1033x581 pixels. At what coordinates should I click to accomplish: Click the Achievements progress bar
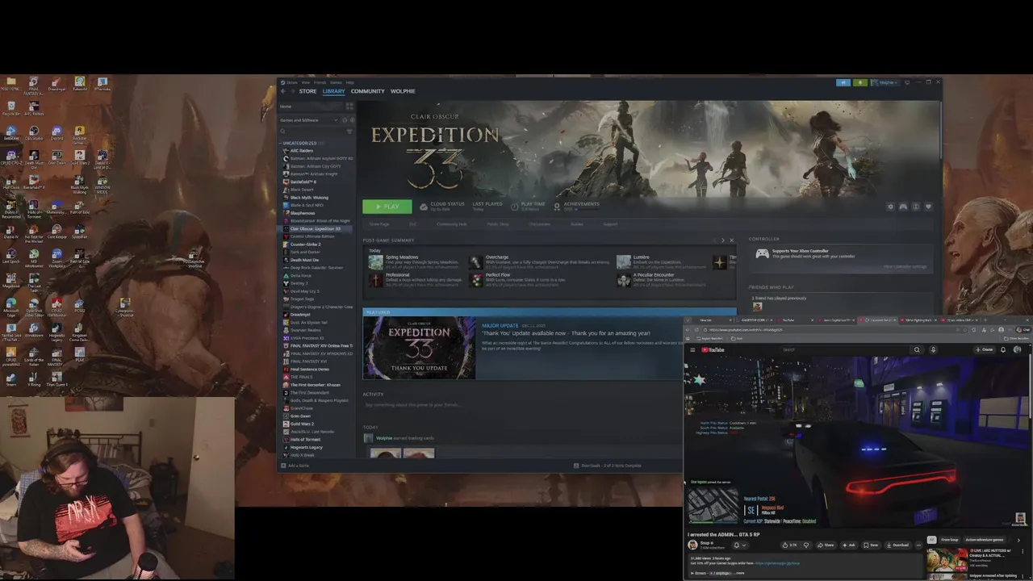[588, 209]
